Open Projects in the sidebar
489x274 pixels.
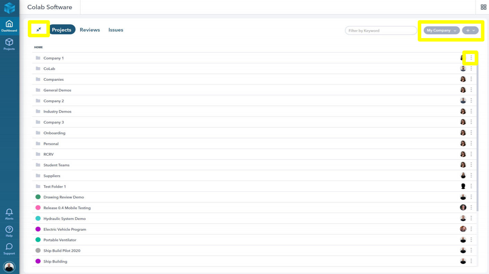click(9, 44)
